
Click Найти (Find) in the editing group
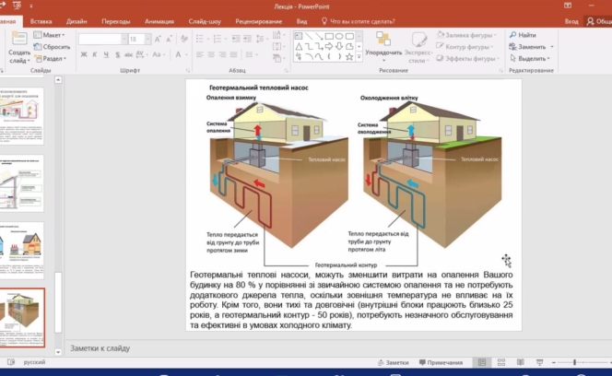(525, 35)
